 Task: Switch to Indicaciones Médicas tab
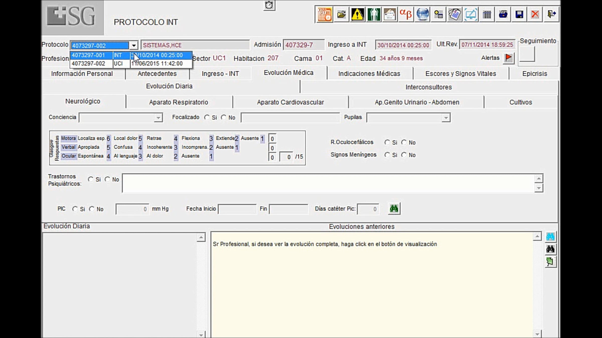[x=369, y=74]
